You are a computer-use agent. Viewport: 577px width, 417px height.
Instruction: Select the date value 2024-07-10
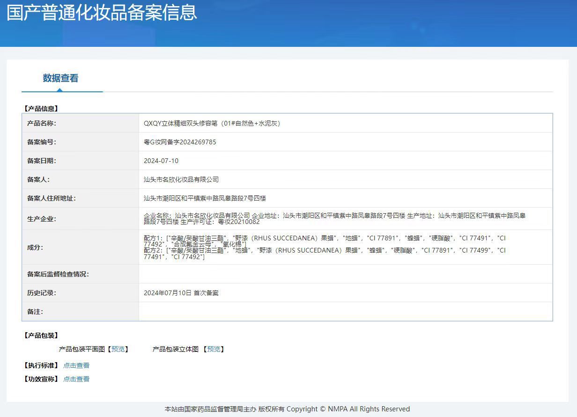[161, 161]
